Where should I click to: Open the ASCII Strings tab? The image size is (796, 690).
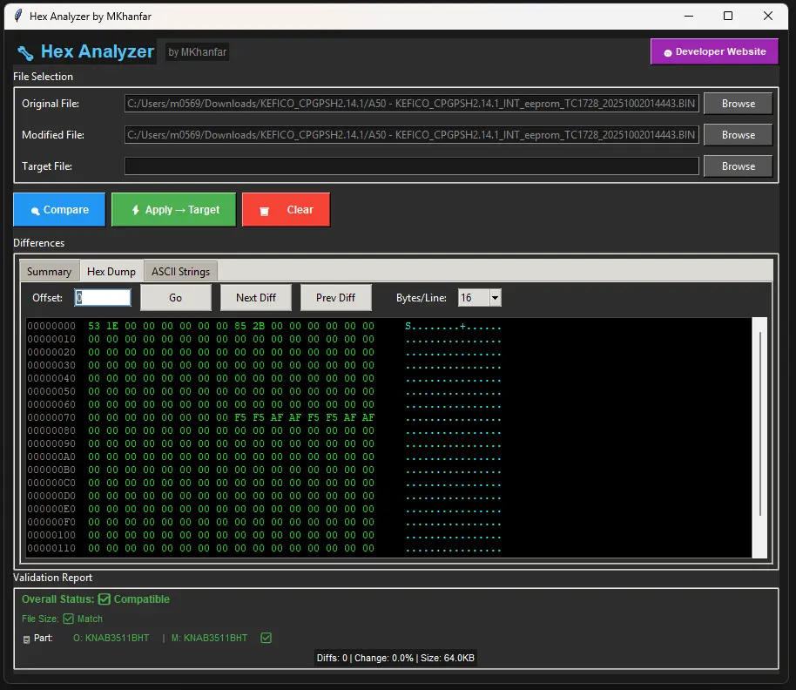pos(180,271)
